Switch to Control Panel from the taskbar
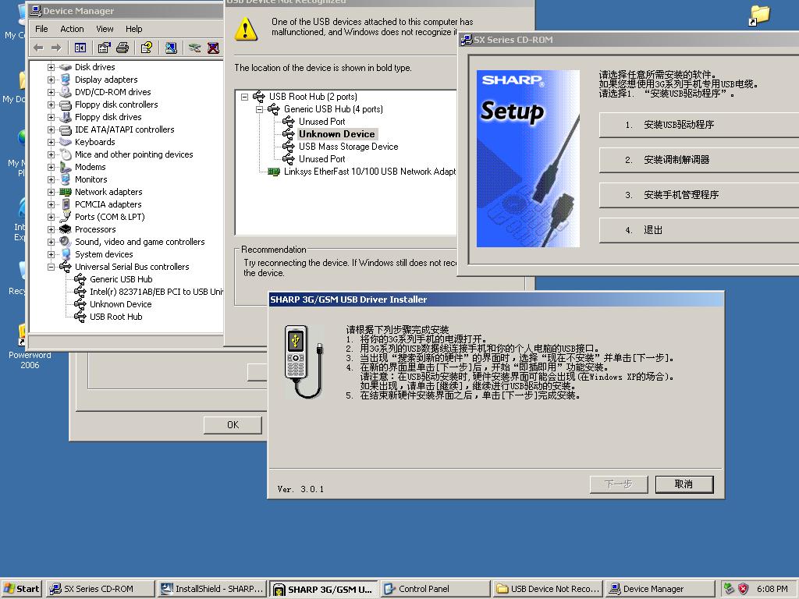 pyautogui.click(x=424, y=589)
